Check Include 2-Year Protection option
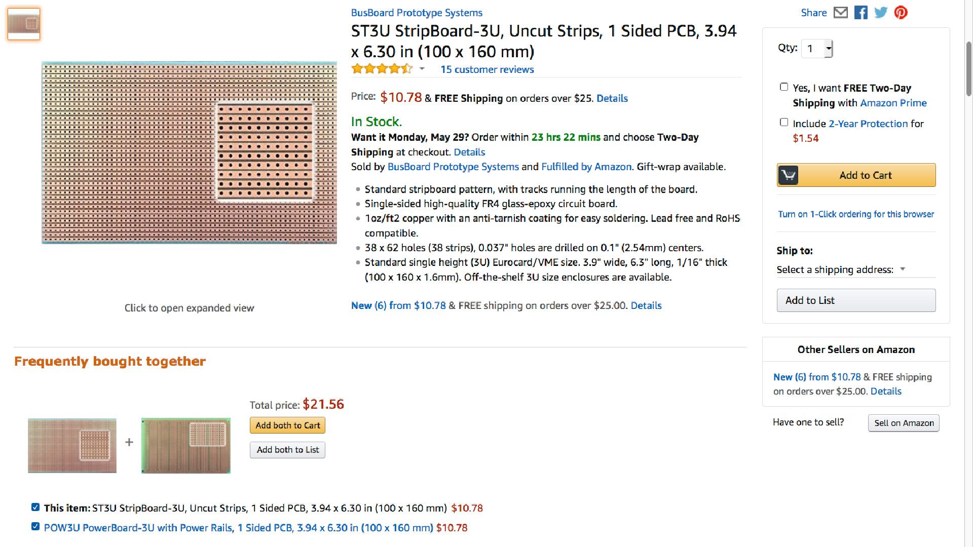973x547 pixels. point(784,123)
